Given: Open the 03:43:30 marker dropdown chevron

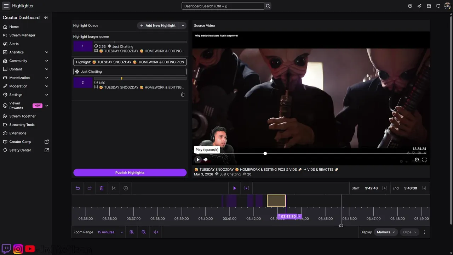Looking at the screenshot, I should (x=299, y=216).
